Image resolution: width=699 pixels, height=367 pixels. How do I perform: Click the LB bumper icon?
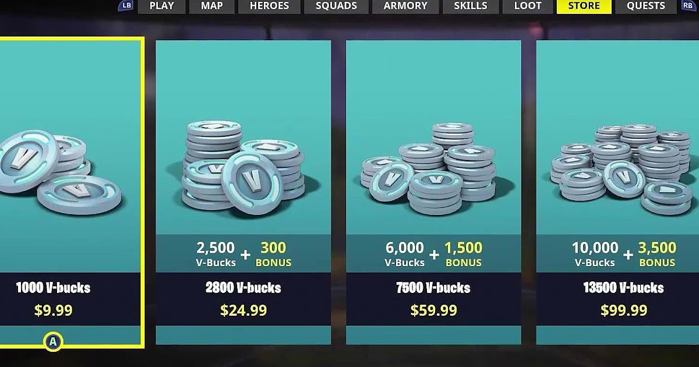(x=126, y=6)
